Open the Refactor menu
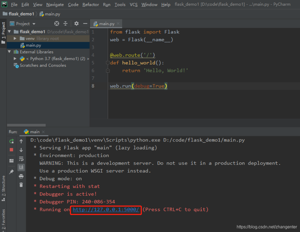 tap(91, 4)
